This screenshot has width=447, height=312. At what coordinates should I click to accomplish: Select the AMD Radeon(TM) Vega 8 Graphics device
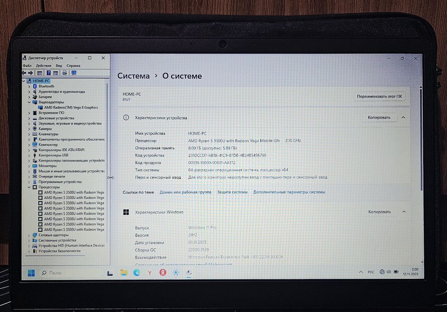[x=71, y=107]
